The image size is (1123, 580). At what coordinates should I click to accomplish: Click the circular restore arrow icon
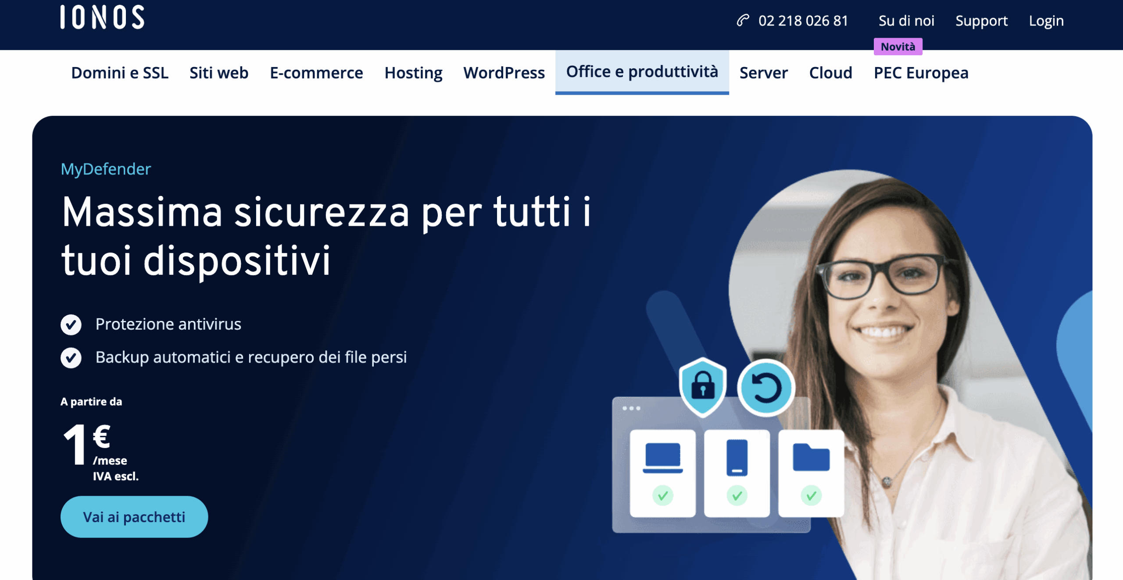(766, 388)
